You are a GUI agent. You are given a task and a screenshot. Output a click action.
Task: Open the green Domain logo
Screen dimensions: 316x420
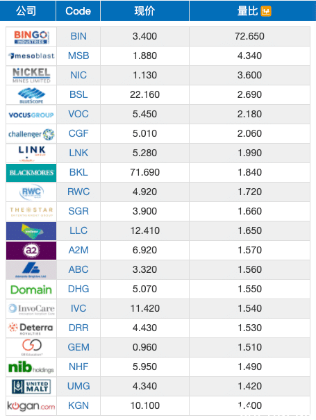pyautogui.click(x=31, y=289)
